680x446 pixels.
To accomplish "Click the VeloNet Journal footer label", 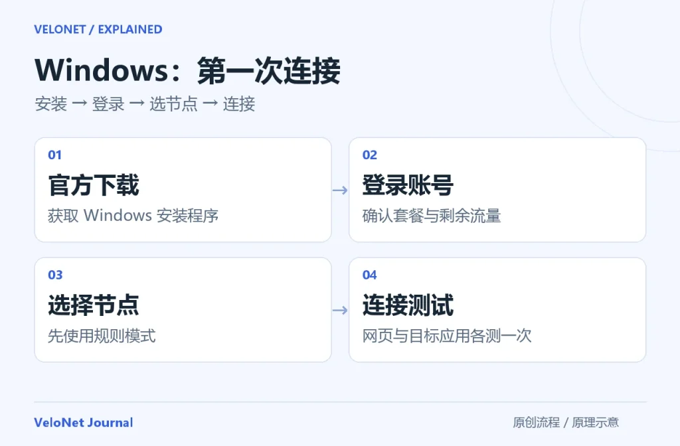I will 84,423.
